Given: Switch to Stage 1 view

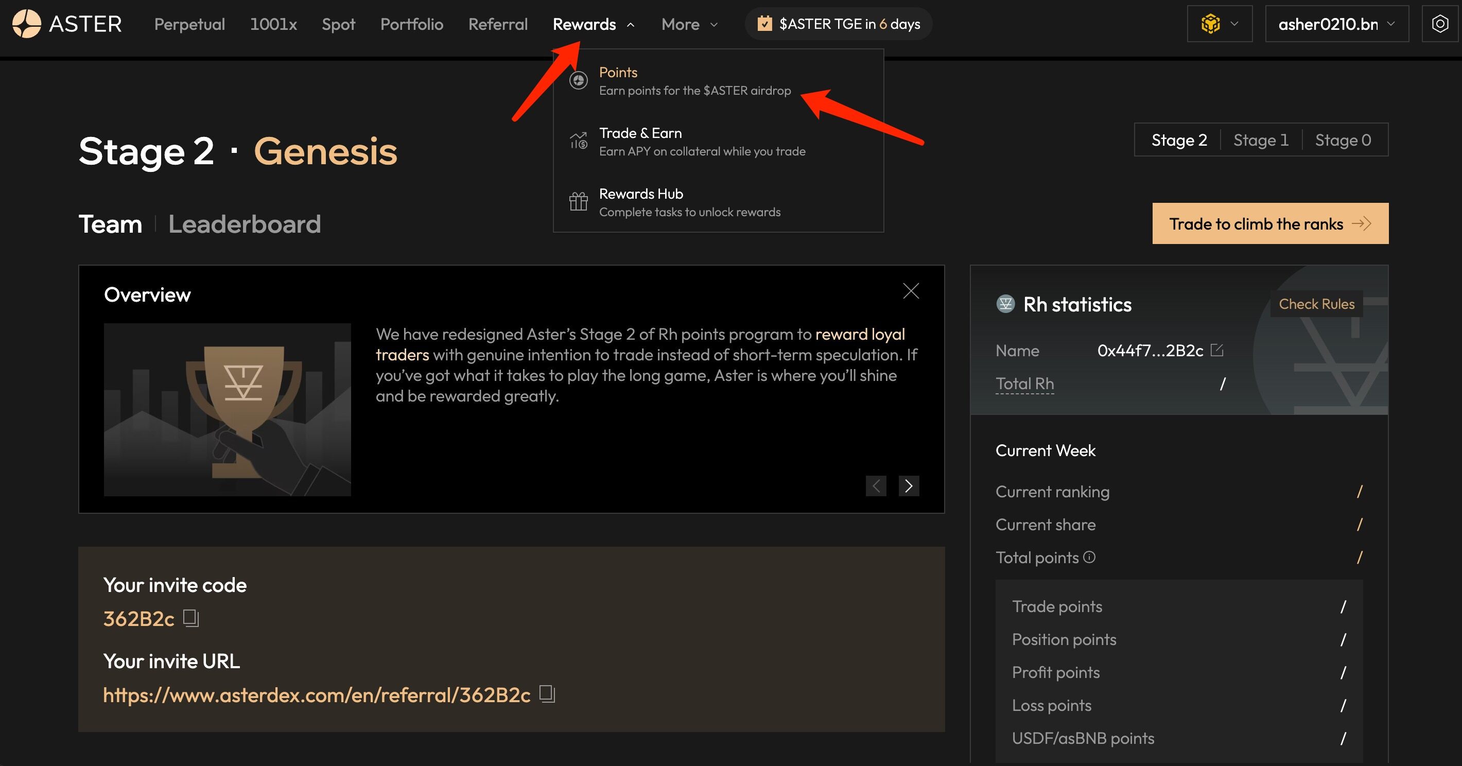Looking at the screenshot, I should [1261, 140].
